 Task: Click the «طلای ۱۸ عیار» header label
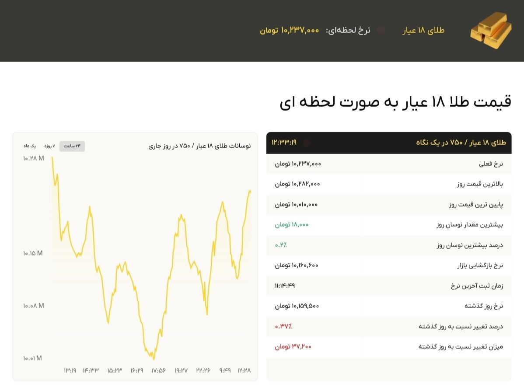423,30
